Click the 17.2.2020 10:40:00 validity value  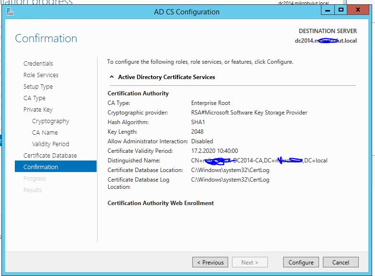click(214, 151)
